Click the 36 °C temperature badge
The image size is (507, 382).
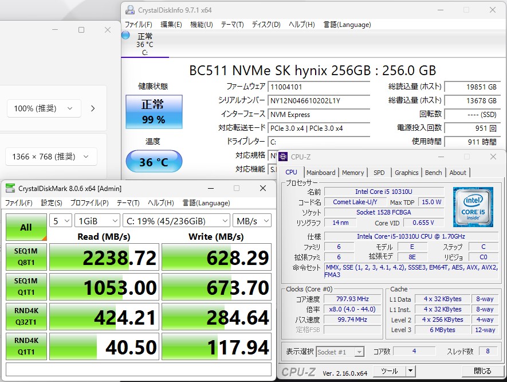[x=154, y=162]
